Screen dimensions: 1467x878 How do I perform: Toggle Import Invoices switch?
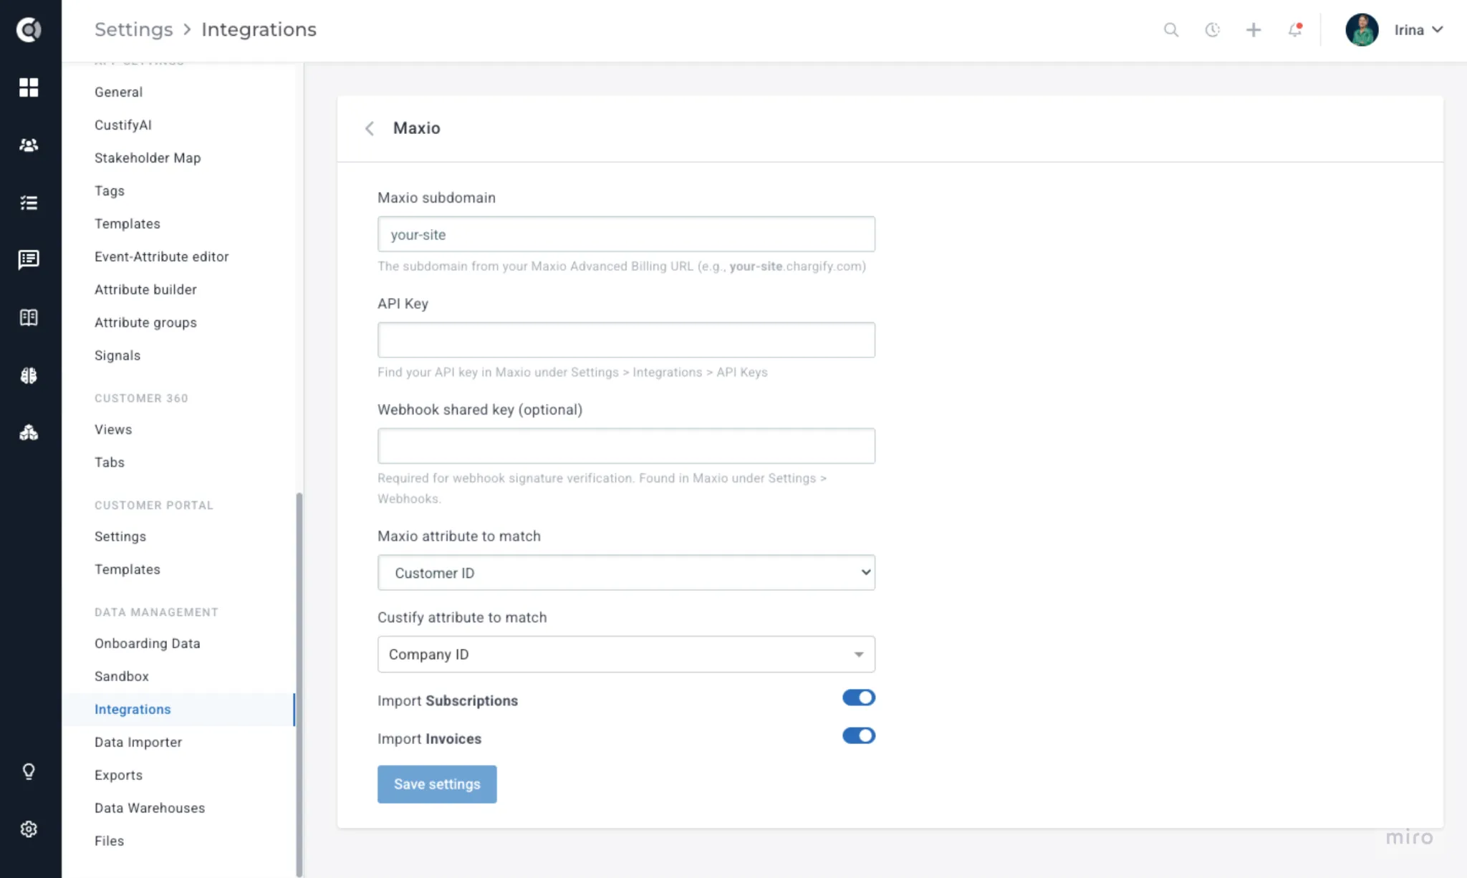click(858, 735)
